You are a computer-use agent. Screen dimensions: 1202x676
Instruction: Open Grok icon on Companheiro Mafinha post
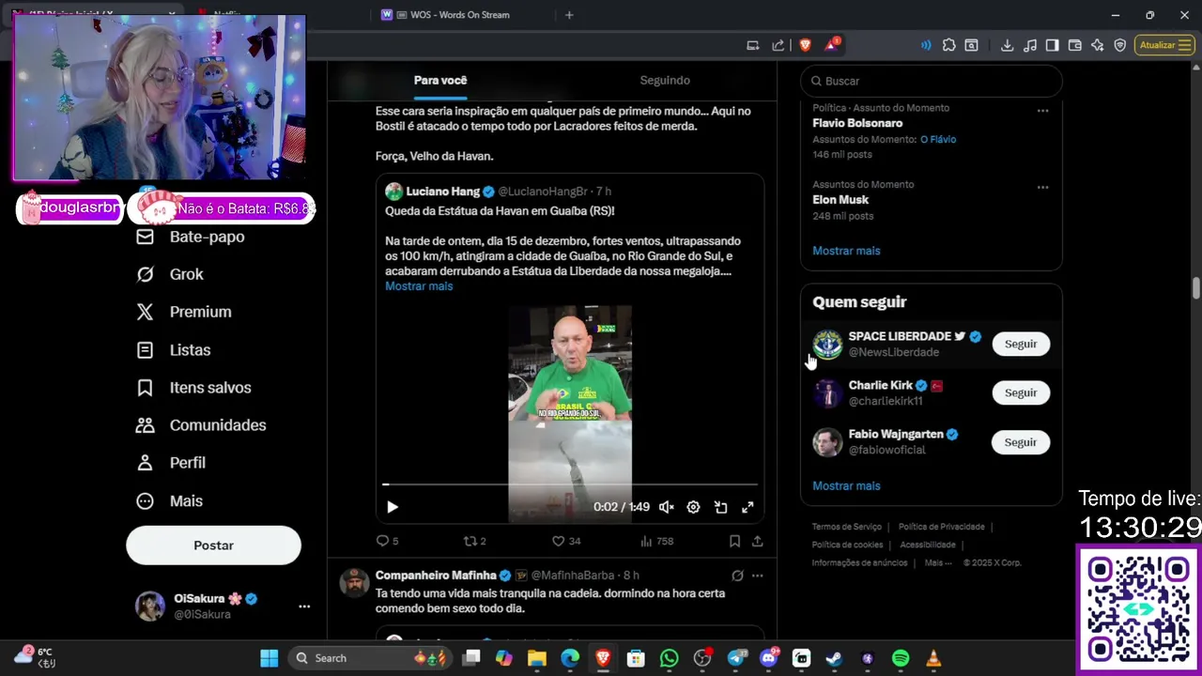(x=737, y=576)
